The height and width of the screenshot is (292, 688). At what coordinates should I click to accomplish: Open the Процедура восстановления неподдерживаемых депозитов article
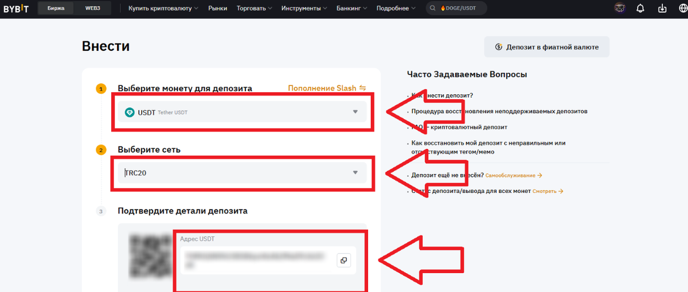point(499,111)
